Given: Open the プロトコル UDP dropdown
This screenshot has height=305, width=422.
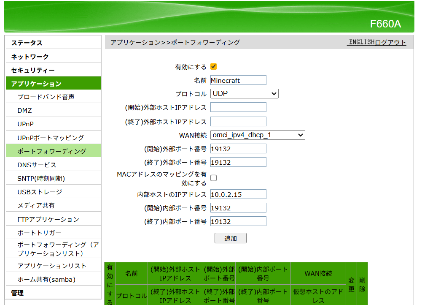Looking at the screenshot, I should click(244, 93).
